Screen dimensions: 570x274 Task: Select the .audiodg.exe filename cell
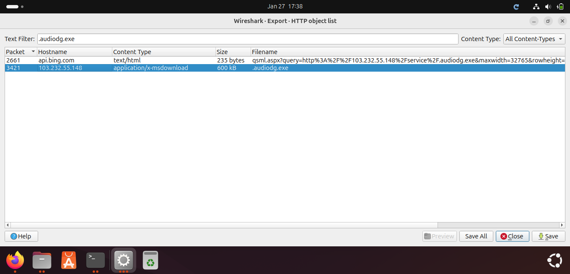coord(408,68)
